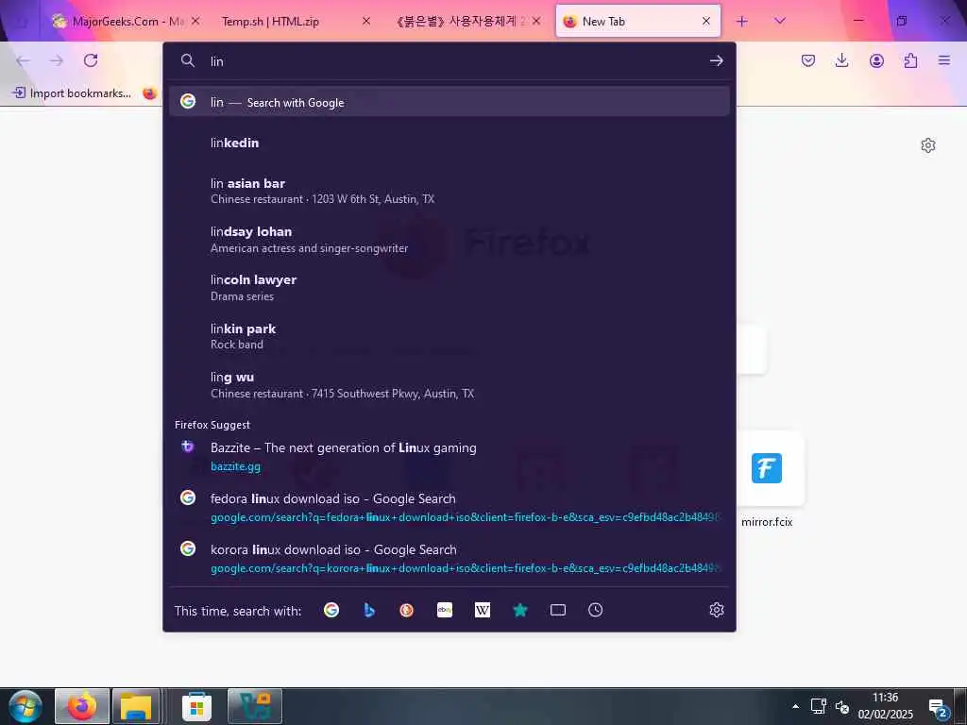Switch to the MajorGeeks.Com tab
The height and width of the screenshot is (725, 967).
118,21
